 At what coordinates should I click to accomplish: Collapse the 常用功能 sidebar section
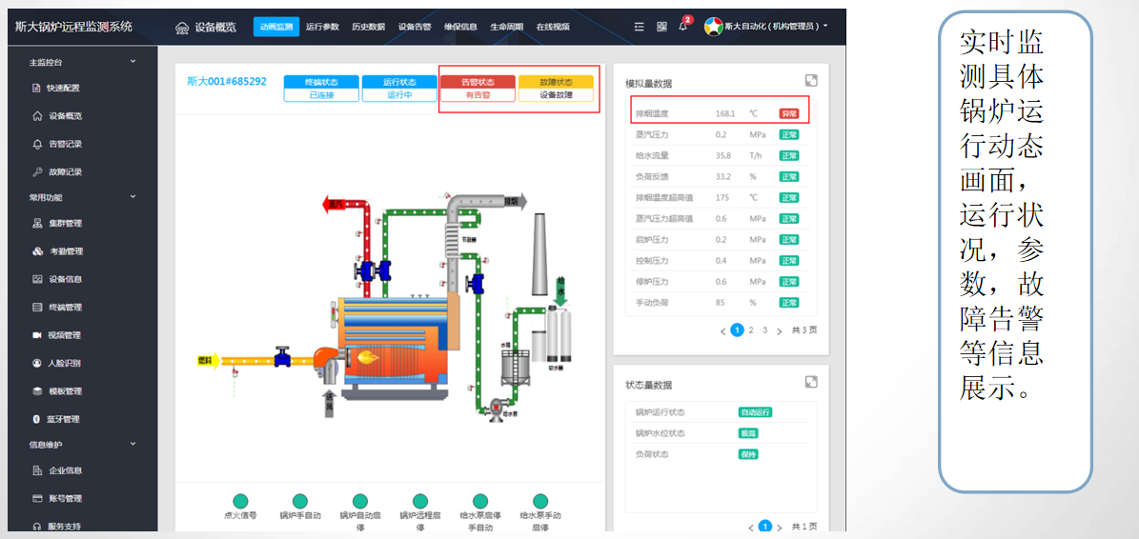[132, 197]
